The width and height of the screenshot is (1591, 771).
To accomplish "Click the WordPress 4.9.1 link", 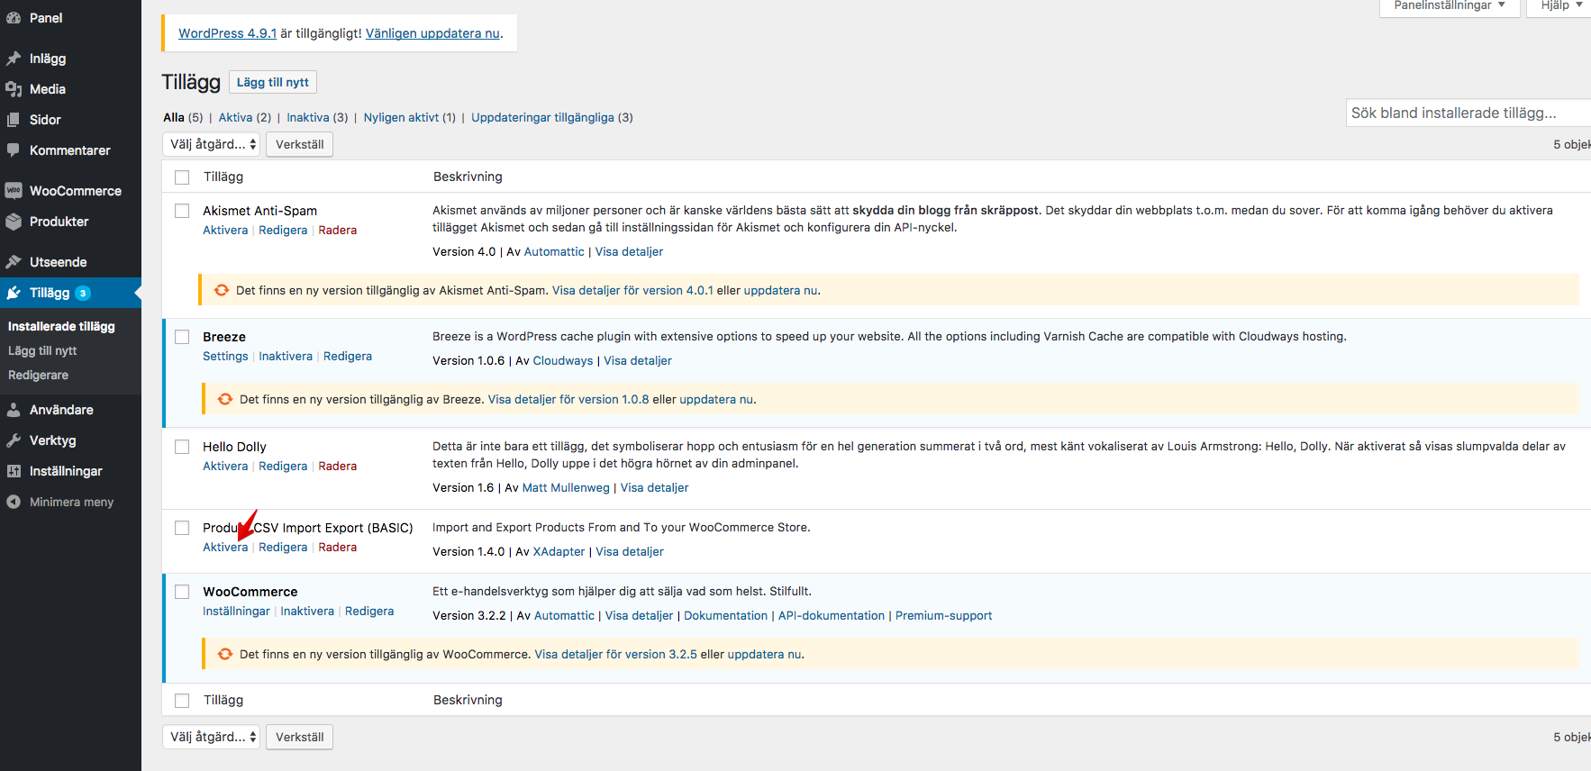I will coord(227,33).
